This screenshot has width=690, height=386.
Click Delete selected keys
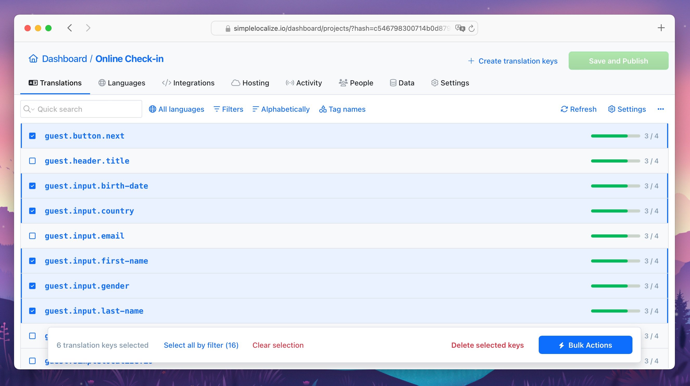(487, 345)
